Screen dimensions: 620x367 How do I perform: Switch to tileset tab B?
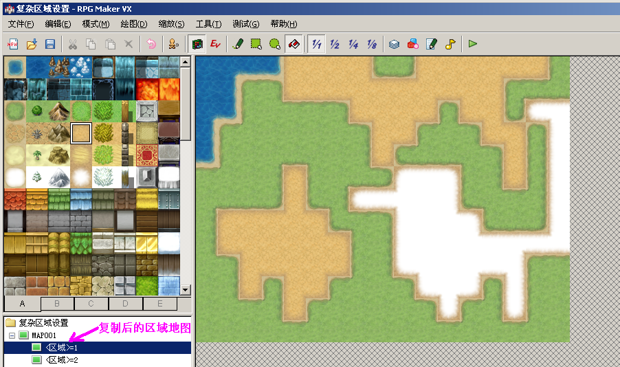point(57,304)
